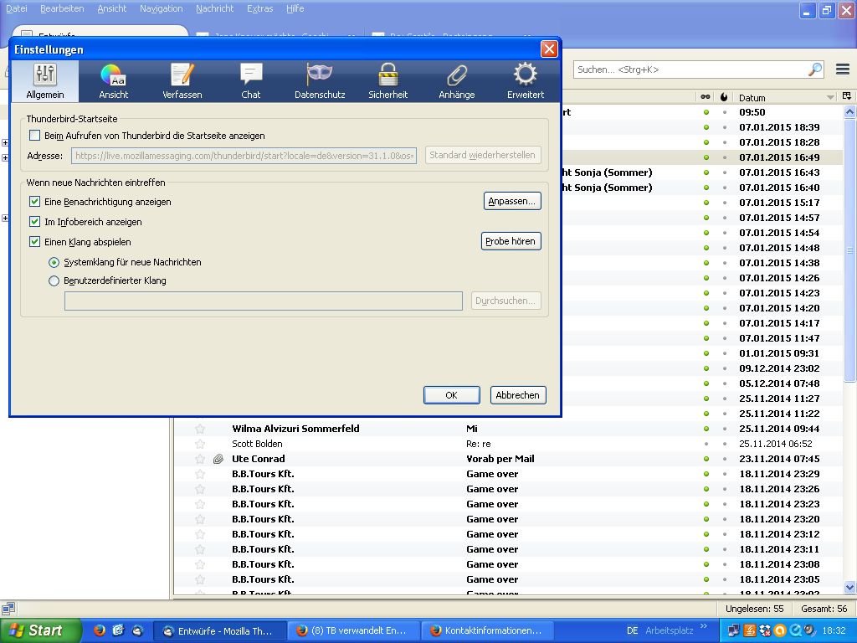Enable showing start page on Thunderbird launch
This screenshot has height=643, width=857.
click(35, 136)
